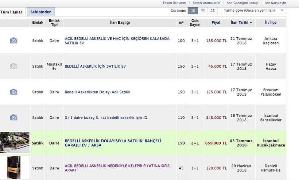299x180 pixels.
Task: Sort by m² column header
Action: tap(181, 23)
